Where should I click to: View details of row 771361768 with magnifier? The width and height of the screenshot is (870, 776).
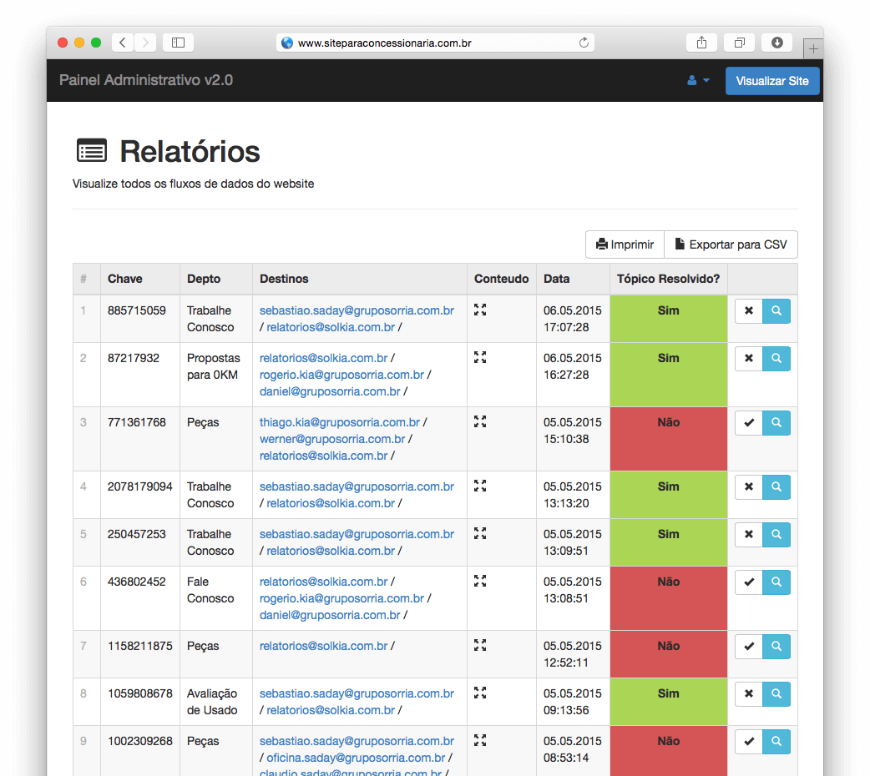776,423
